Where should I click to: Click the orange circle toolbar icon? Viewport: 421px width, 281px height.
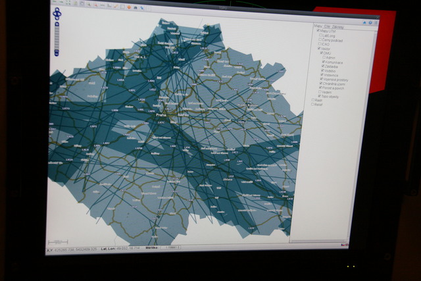pos(129,7)
